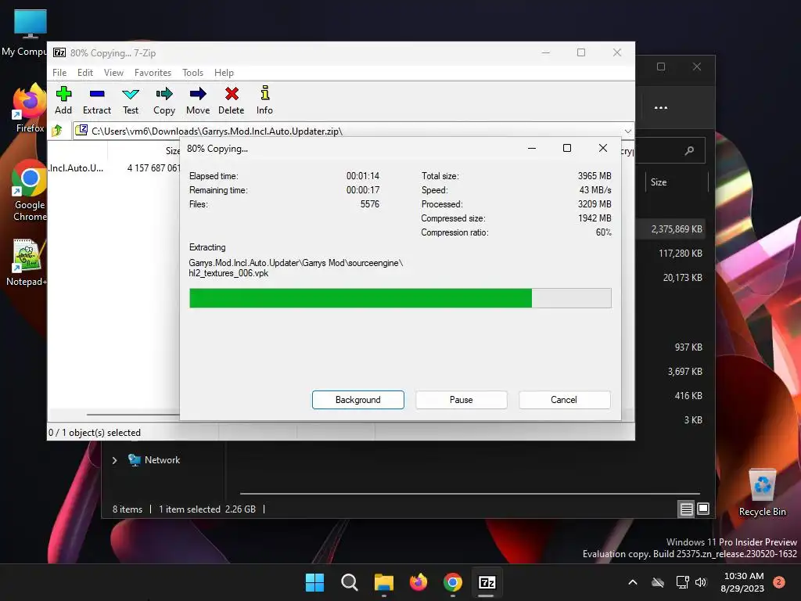Expand the Network tree item

[x=114, y=460]
